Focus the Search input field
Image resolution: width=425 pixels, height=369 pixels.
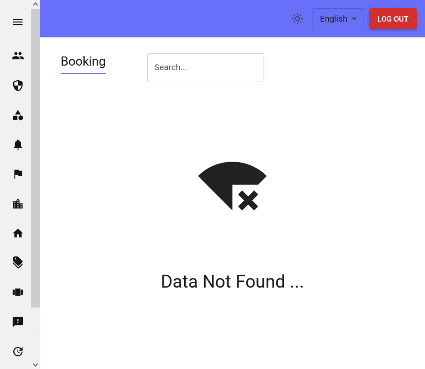coord(205,68)
